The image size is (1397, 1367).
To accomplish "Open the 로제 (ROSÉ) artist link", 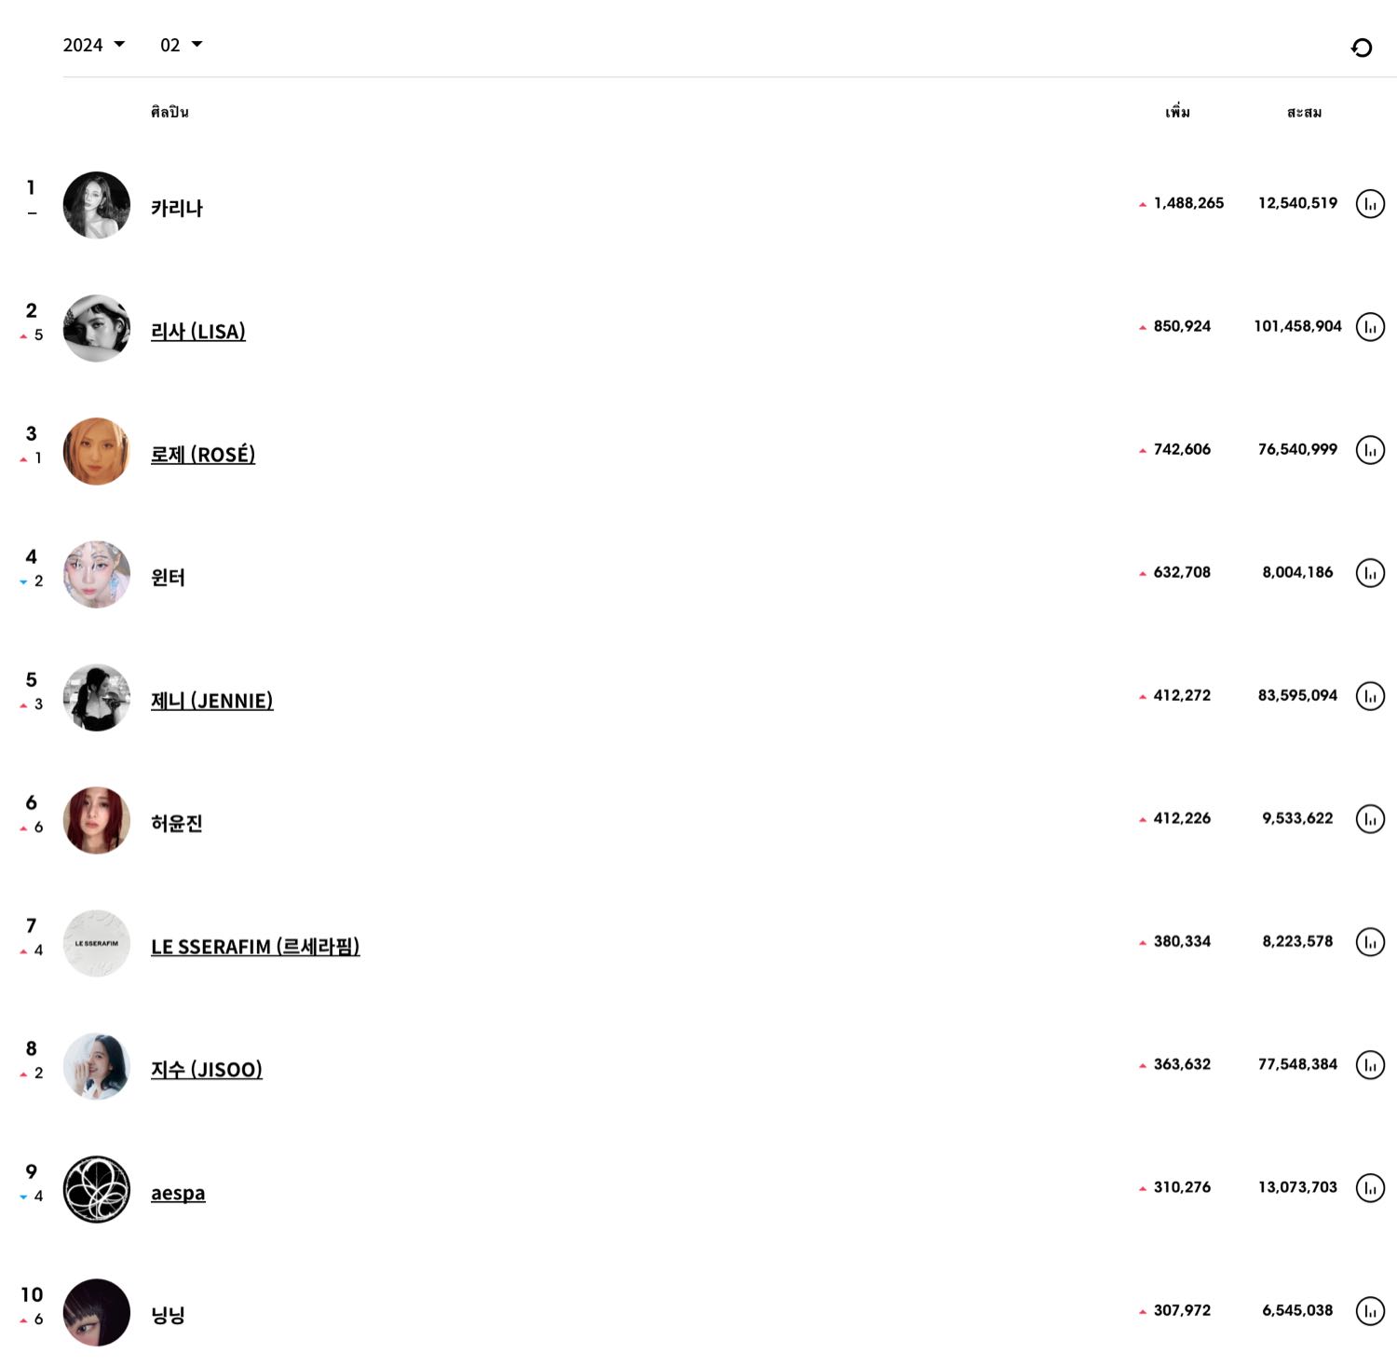I will click(203, 454).
